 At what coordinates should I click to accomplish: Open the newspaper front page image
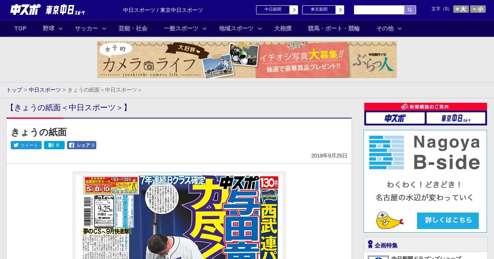[x=179, y=216]
